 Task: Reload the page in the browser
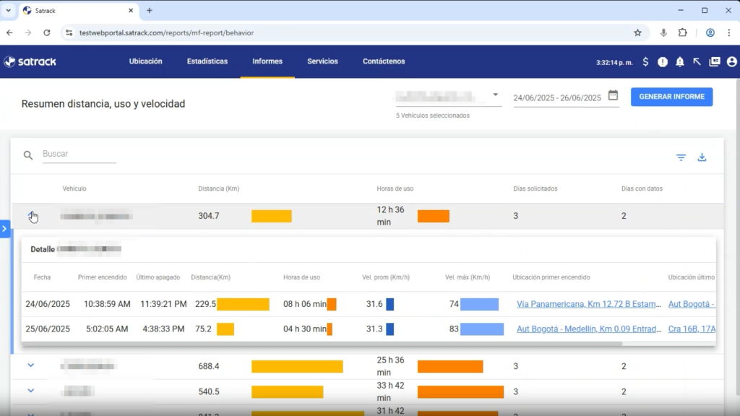pyautogui.click(x=47, y=32)
